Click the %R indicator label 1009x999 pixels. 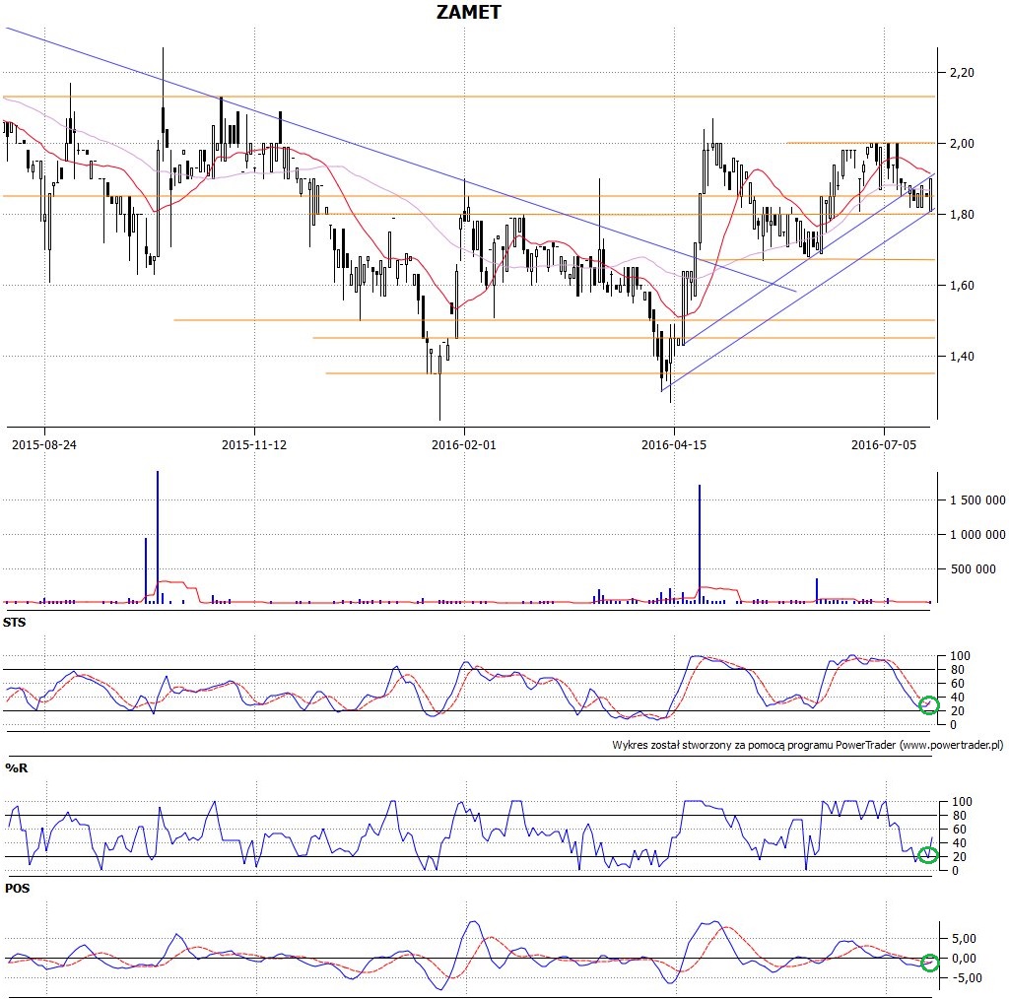point(16,768)
